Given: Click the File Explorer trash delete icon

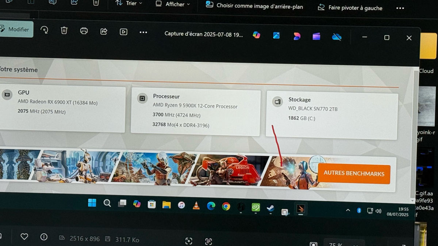Looking at the screenshot, I should tap(96, 3).
